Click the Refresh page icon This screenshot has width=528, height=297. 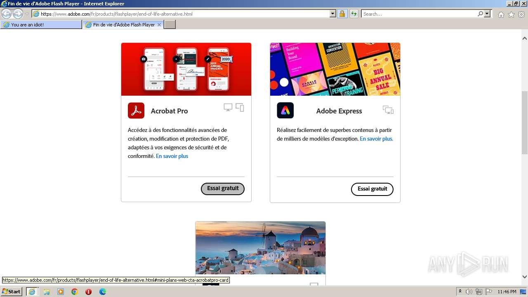pos(354,14)
